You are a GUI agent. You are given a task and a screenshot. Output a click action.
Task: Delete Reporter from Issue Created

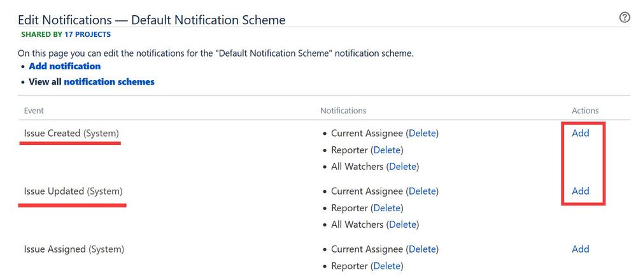point(387,150)
